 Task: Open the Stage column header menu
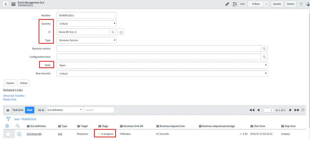pyautogui.click(x=100, y=126)
